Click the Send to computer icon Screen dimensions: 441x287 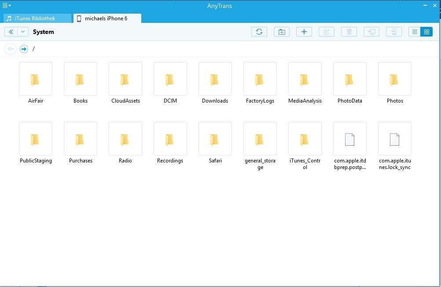pos(371,32)
